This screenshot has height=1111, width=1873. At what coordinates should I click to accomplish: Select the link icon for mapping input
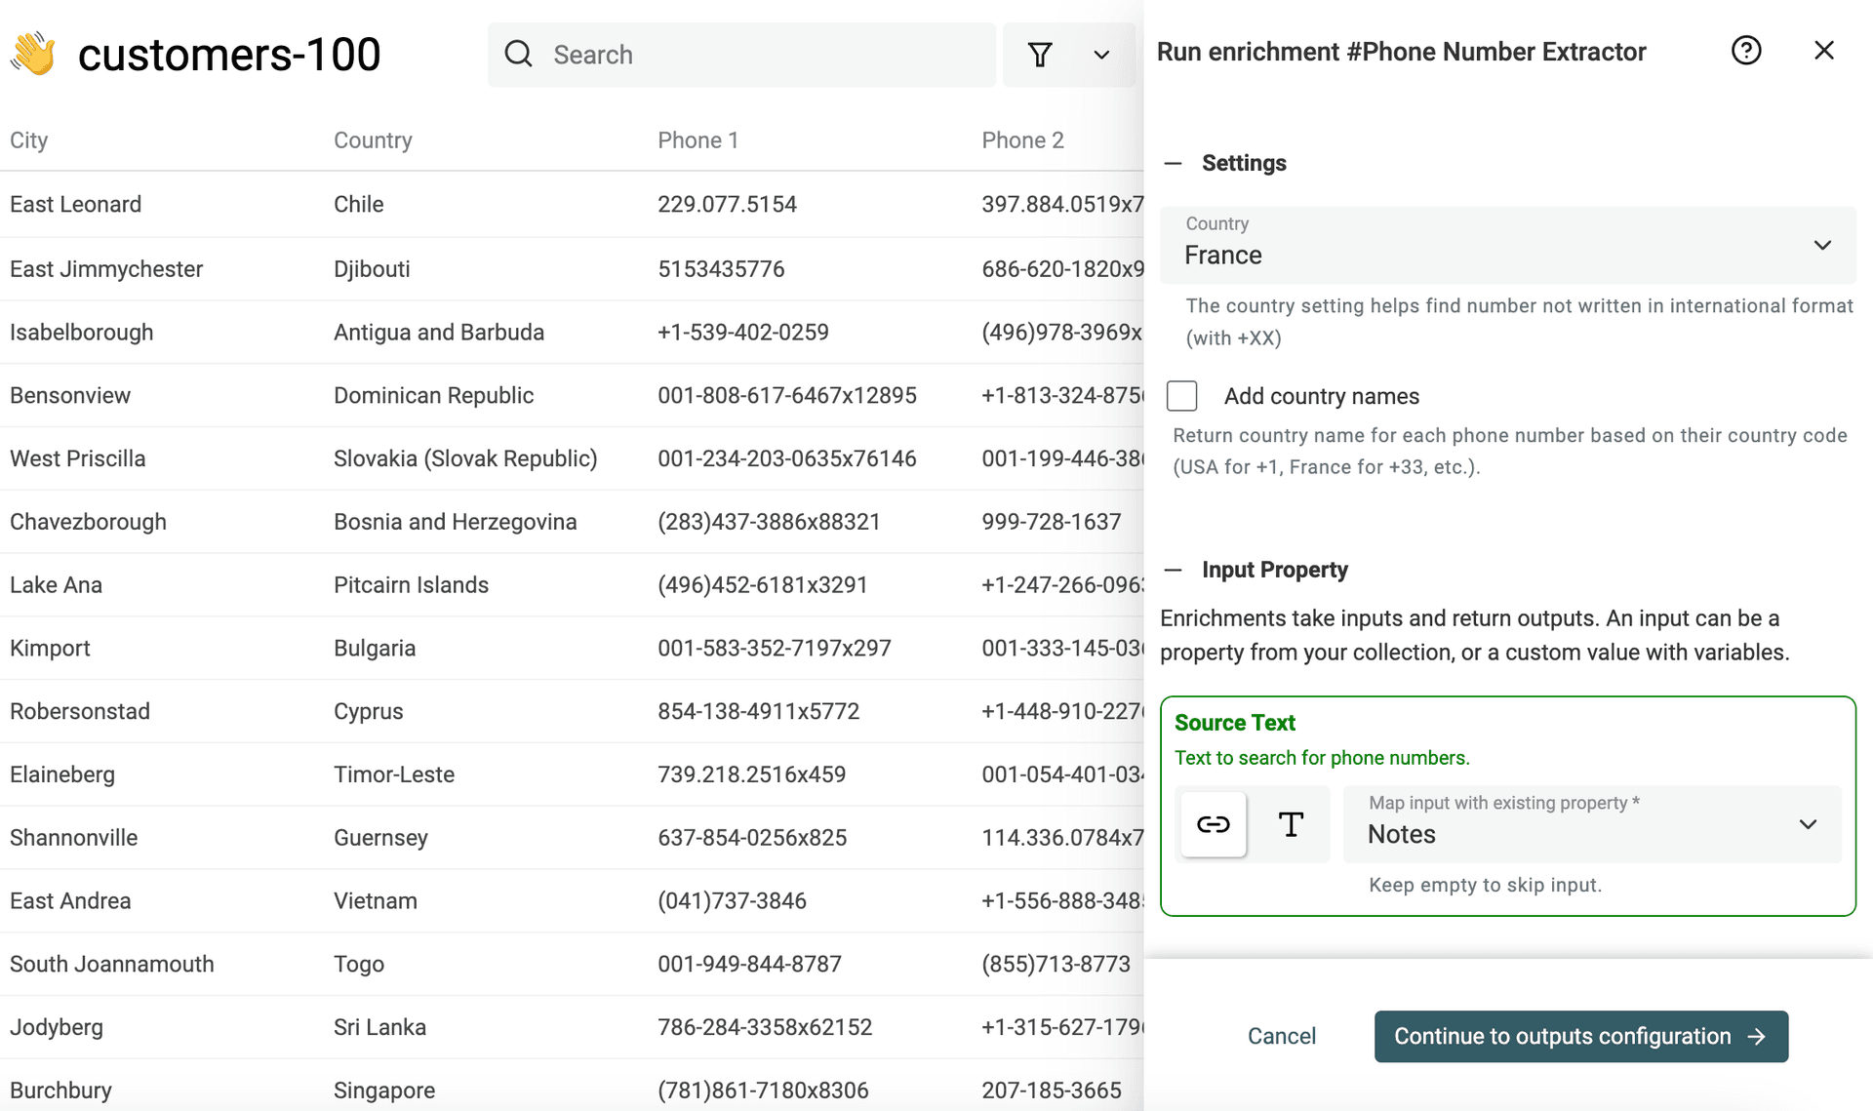click(1212, 824)
